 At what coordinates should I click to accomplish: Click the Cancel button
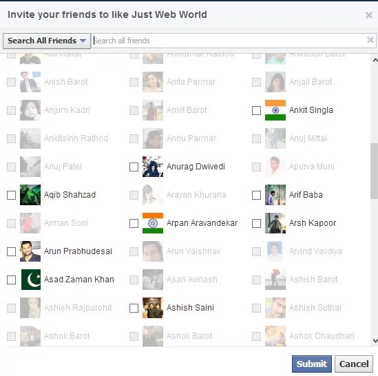point(354,364)
